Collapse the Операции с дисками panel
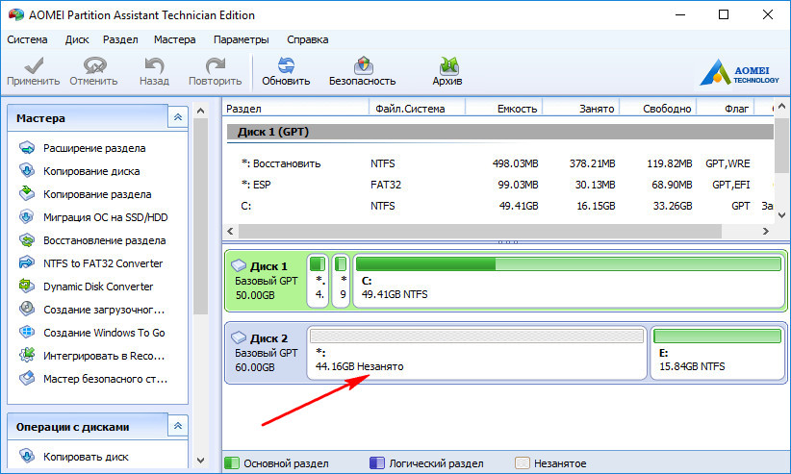The image size is (791, 474). [x=177, y=426]
